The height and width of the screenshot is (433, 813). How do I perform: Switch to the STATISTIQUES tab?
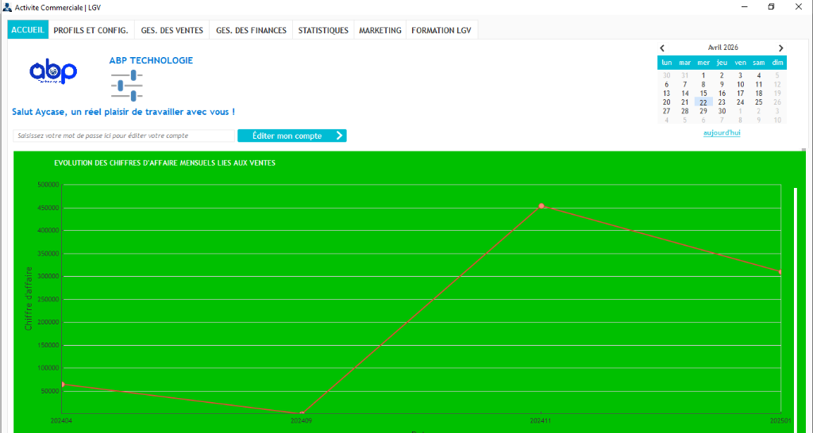click(x=323, y=30)
